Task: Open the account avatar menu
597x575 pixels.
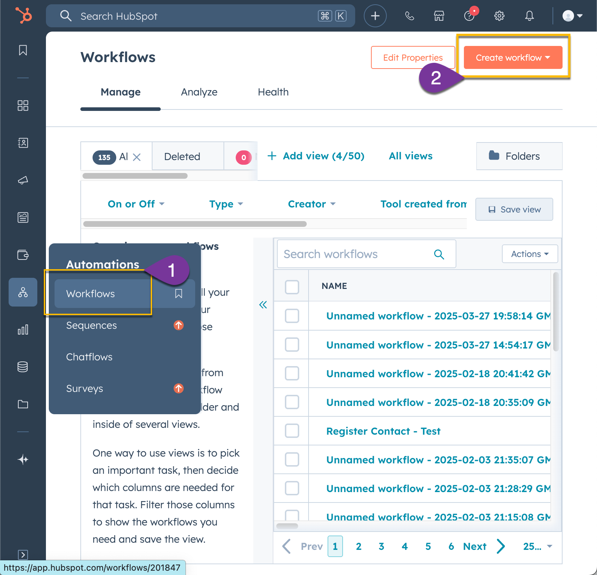Action: pos(573,16)
